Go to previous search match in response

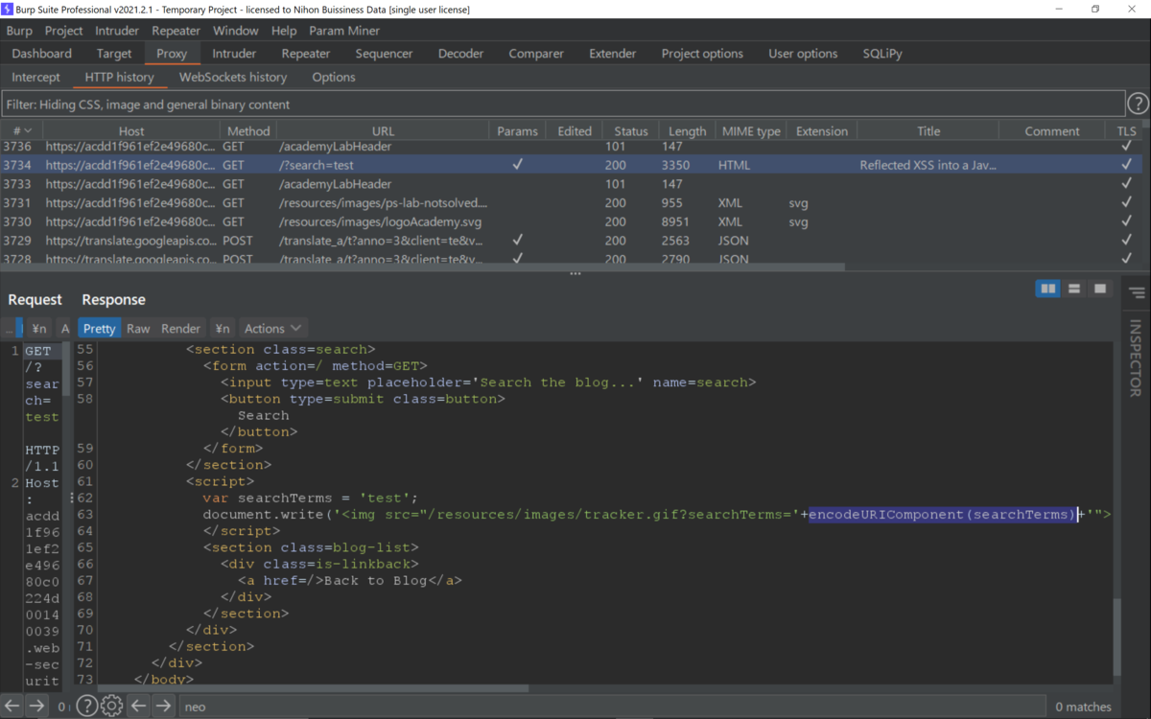coord(138,707)
